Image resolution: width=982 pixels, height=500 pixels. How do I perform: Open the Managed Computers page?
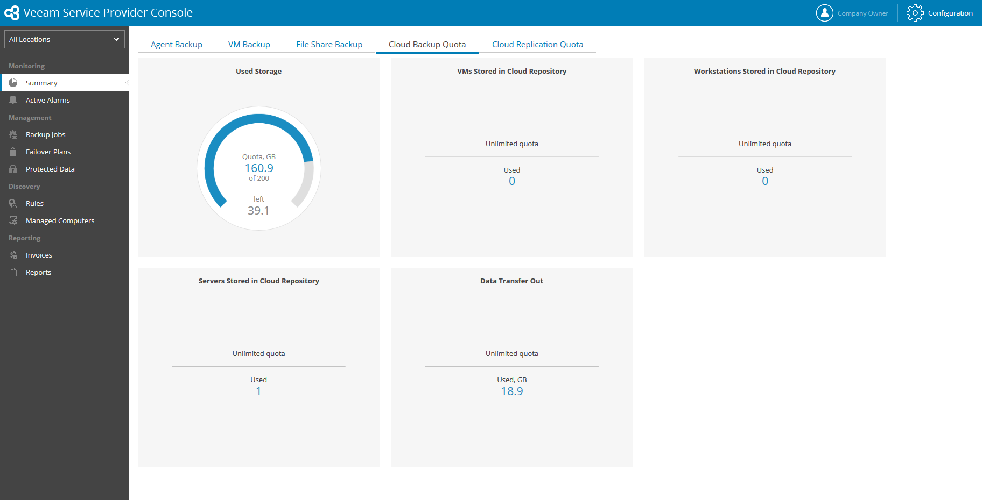[x=65, y=220]
